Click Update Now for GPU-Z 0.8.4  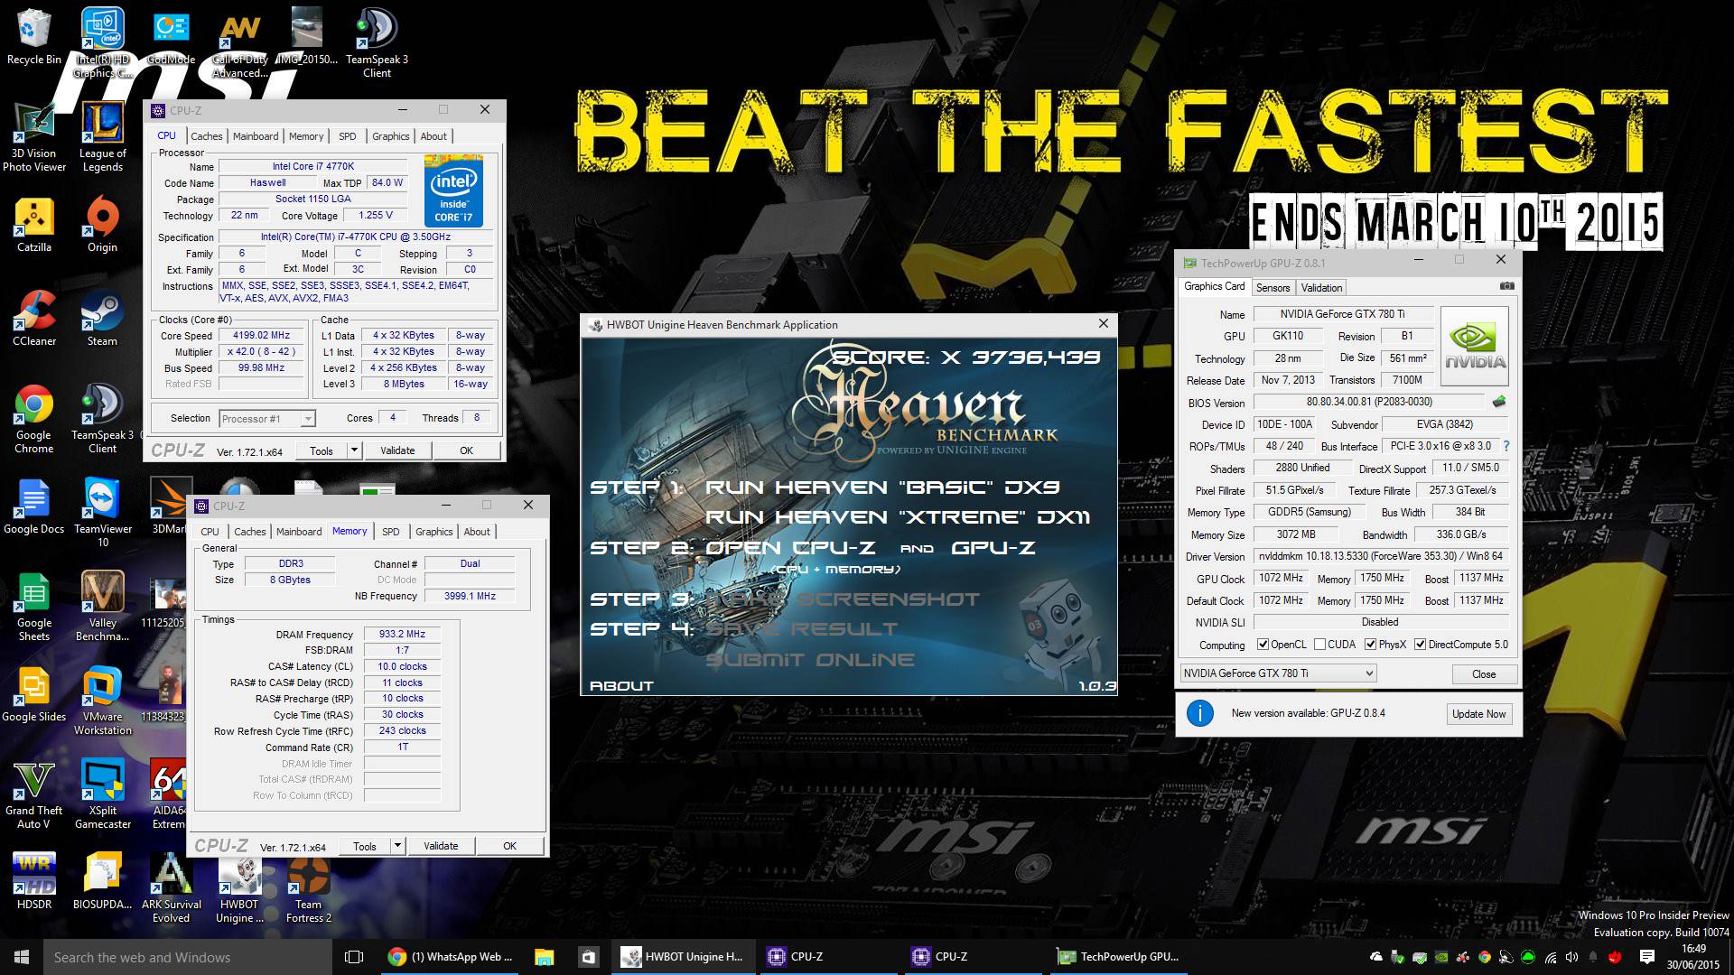pyautogui.click(x=1478, y=713)
